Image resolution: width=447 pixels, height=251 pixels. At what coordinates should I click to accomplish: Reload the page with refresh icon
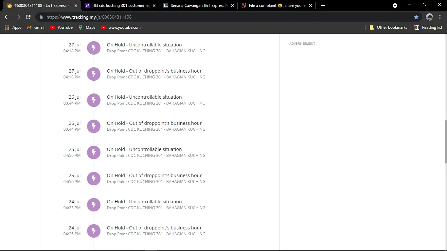pos(28,17)
